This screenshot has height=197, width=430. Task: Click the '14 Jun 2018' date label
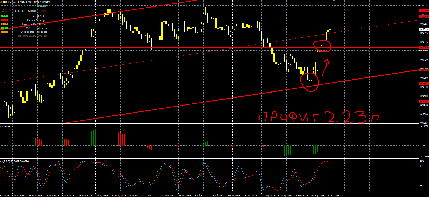[168, 196]
